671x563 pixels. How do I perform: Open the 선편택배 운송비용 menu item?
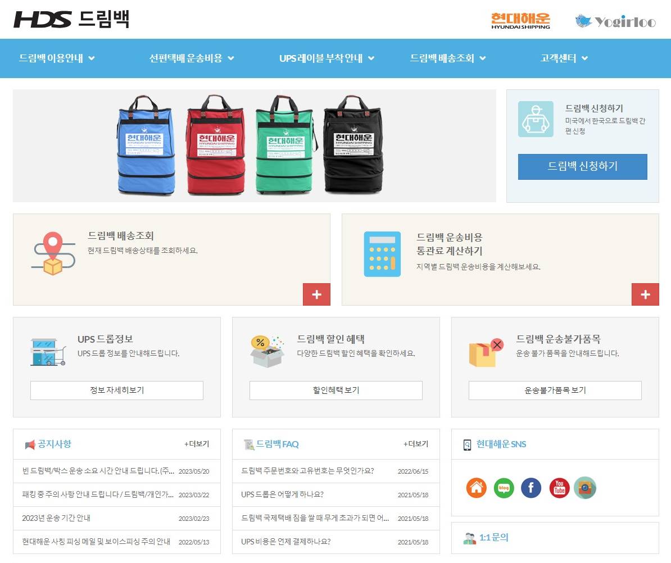tap(185, 58)
